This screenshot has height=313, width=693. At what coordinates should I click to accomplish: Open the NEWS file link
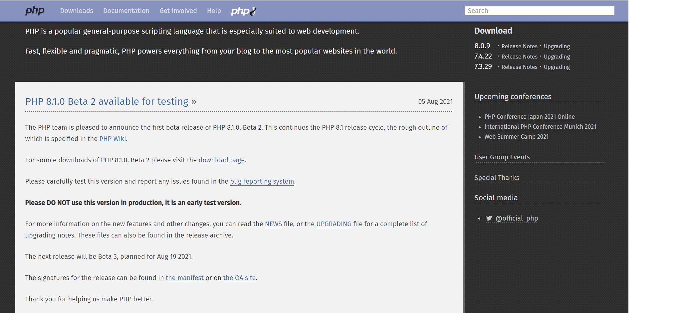[x=273, y=224]
